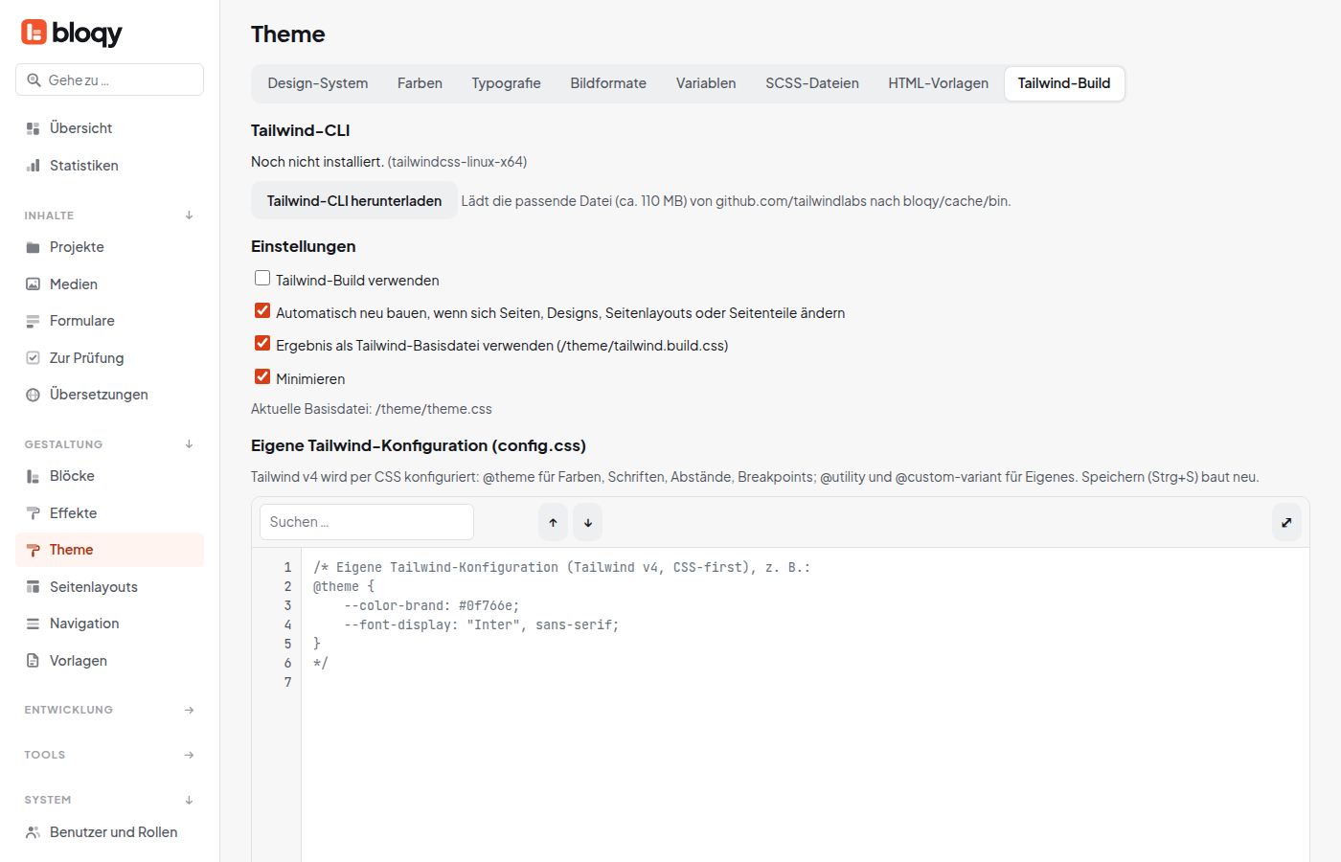Click line number 7 in the editor gutter
The width and height of the screenshot is (1341, 862).
coord(287,682)
